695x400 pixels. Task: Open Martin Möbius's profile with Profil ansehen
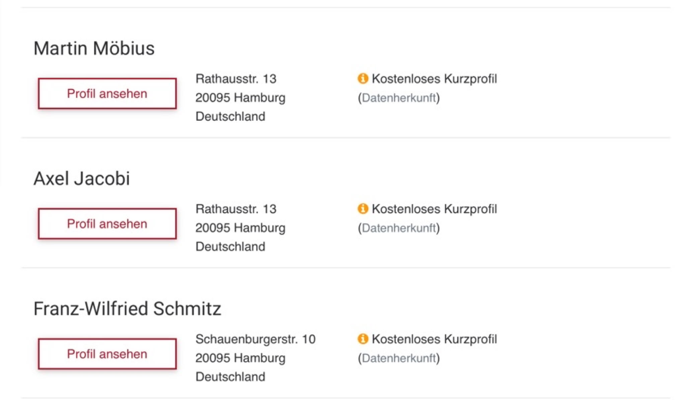coord(107,94)
